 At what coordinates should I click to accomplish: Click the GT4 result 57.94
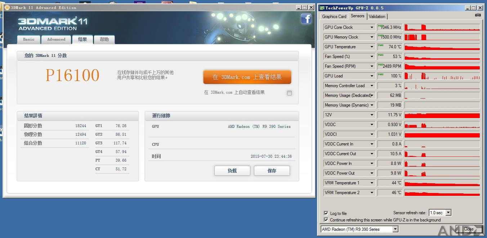click(121, 152)
